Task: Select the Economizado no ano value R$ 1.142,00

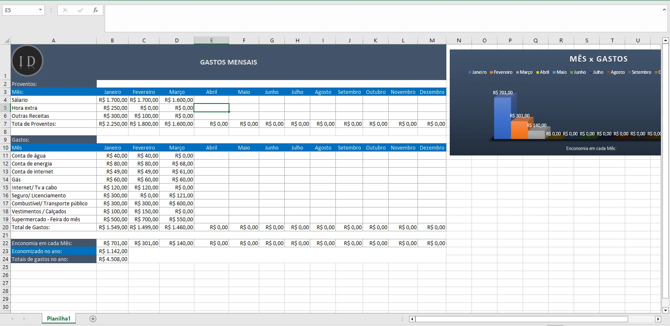Action: click(113, 251)
